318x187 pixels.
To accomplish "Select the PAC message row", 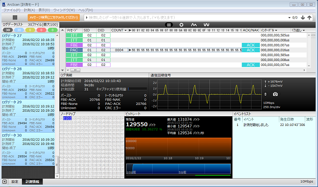I will (186, 50).
